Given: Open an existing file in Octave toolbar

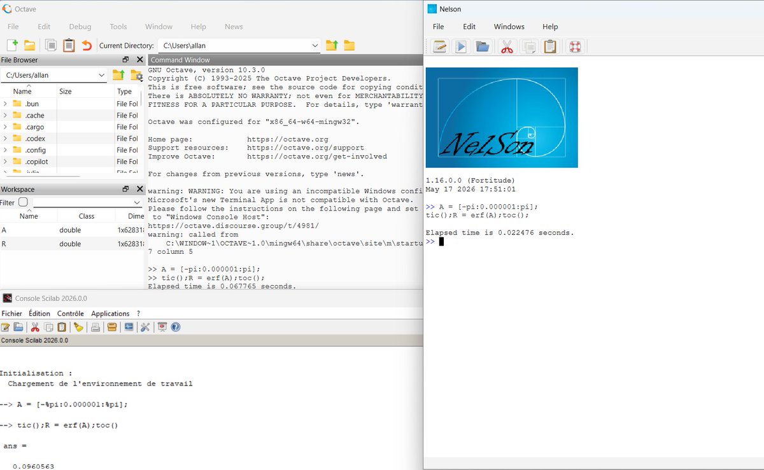Looking at the screenshot, I should [29, 45].
